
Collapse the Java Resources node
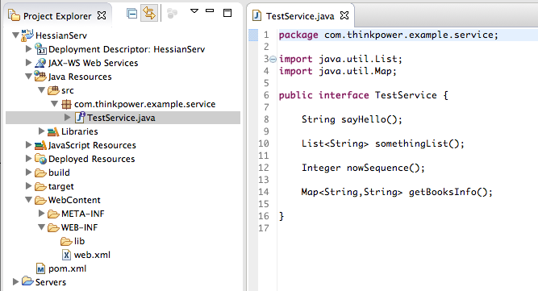(29, 77)
